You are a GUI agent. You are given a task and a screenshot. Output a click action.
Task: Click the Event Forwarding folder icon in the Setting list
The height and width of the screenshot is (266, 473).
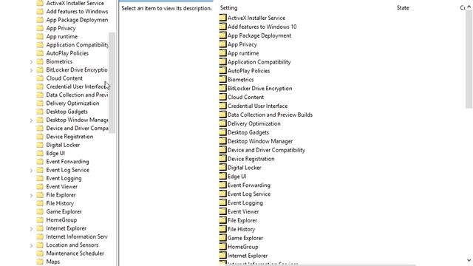(x=222, y=185)
